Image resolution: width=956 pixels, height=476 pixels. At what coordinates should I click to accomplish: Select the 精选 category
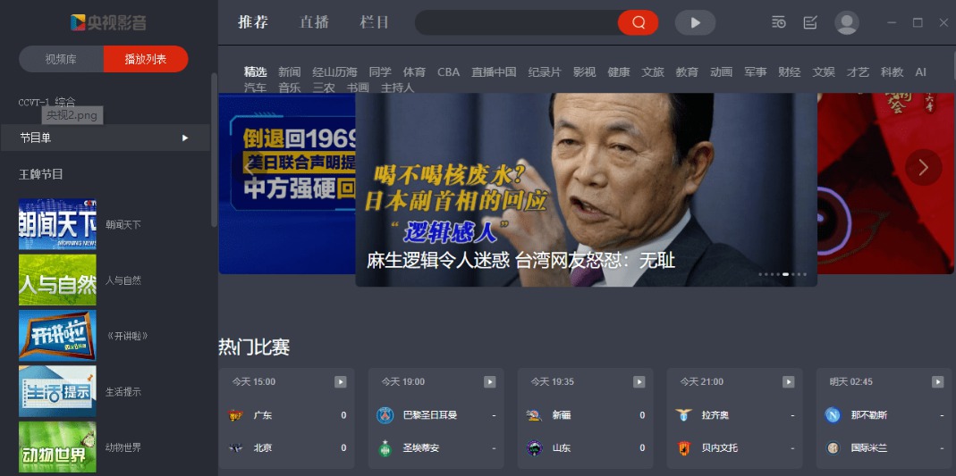point(256,71)
